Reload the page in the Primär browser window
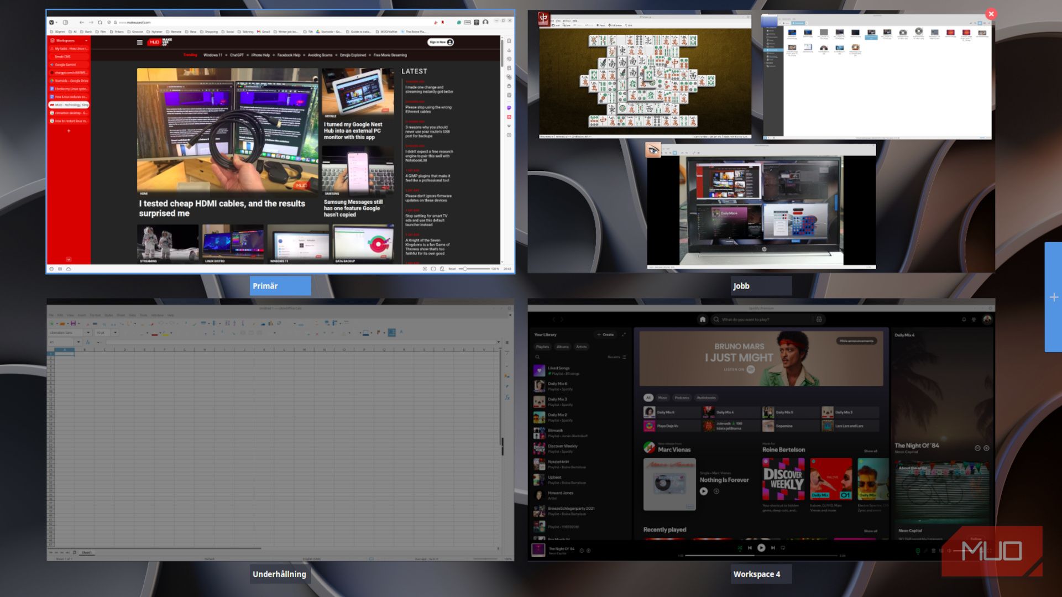The width and height of the screenshot is (1062, 597). pos(100,22)
